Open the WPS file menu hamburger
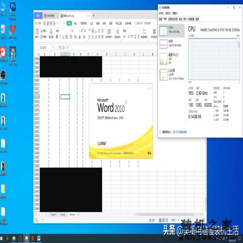Screen dimensions: 243x243 [38, 23]
